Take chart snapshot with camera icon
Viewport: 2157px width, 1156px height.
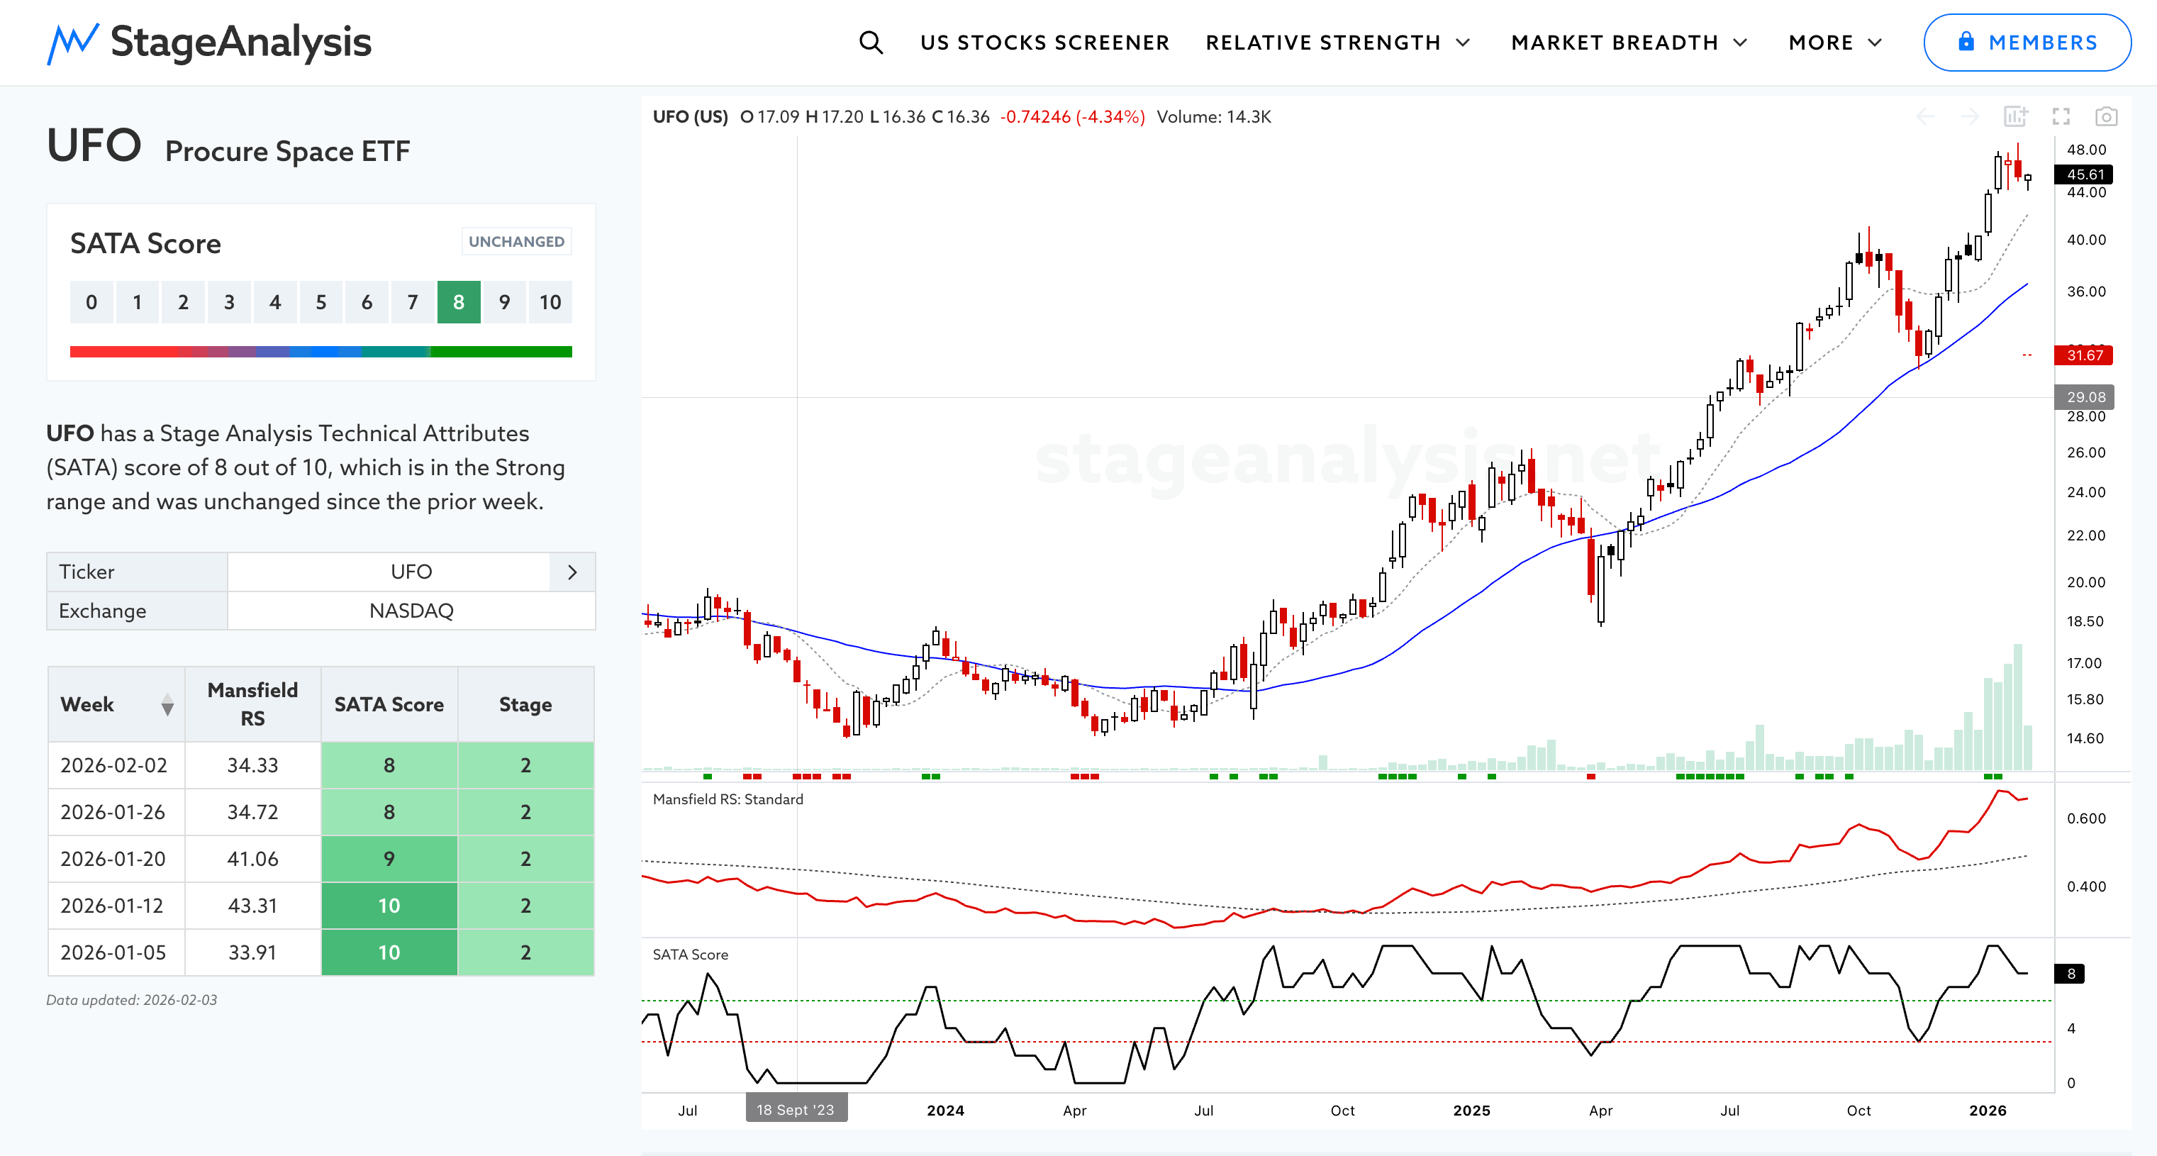tap(2106, 116)
